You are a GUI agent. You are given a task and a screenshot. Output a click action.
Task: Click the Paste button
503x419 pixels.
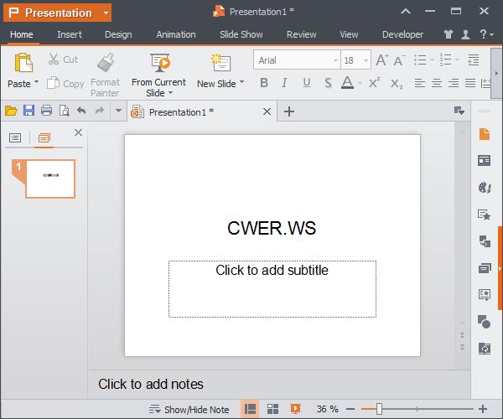tap(23, 64)
